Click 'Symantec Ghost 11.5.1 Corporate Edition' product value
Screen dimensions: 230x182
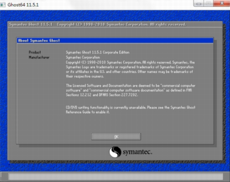click(98, 52)
